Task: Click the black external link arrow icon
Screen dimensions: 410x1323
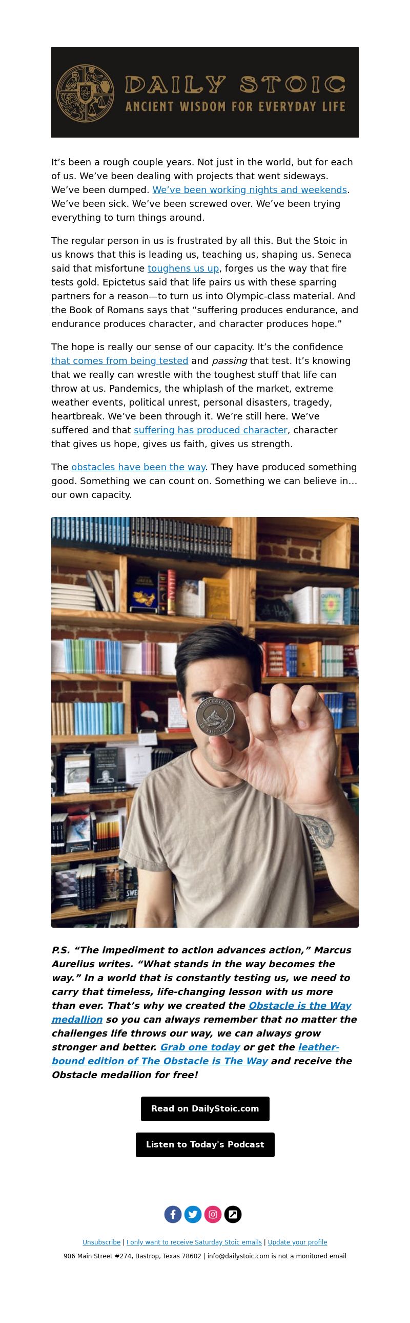Action: tap(233, 1214)
